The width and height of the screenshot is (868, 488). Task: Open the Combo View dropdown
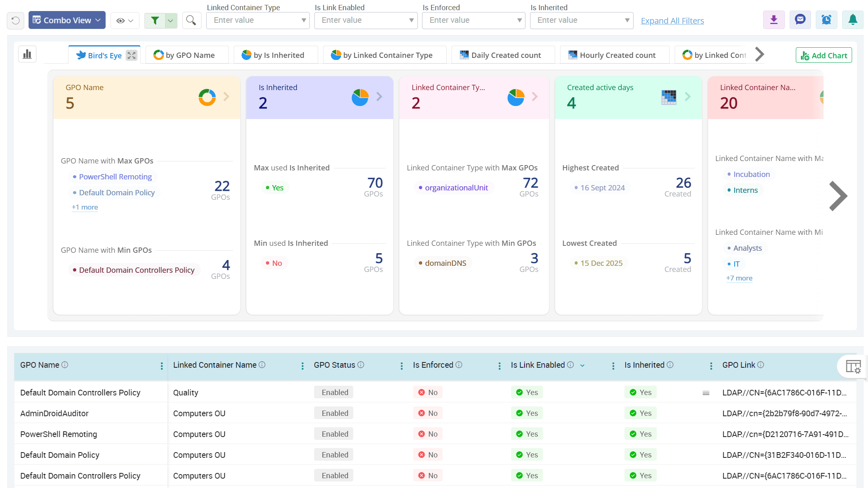tap(66, 20)
